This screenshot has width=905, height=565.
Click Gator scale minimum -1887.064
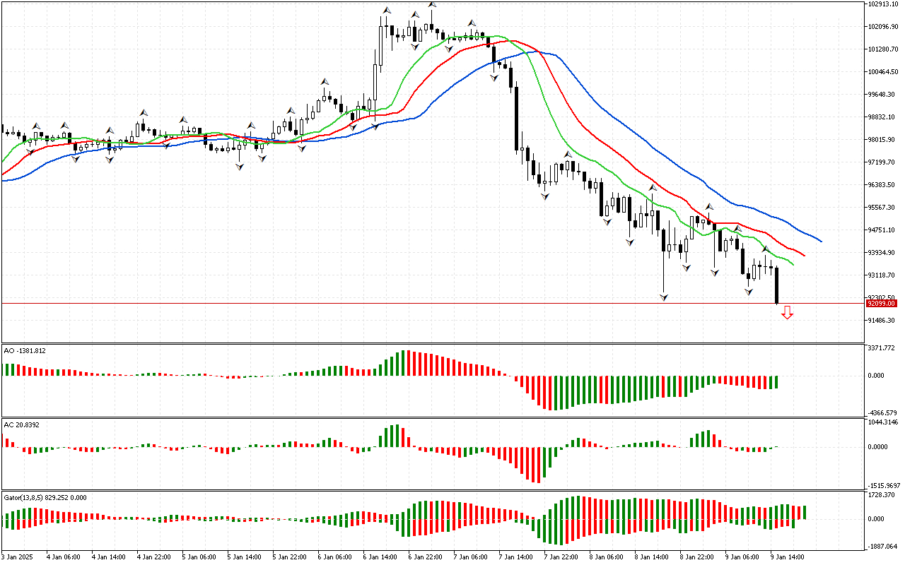[883, 547]
